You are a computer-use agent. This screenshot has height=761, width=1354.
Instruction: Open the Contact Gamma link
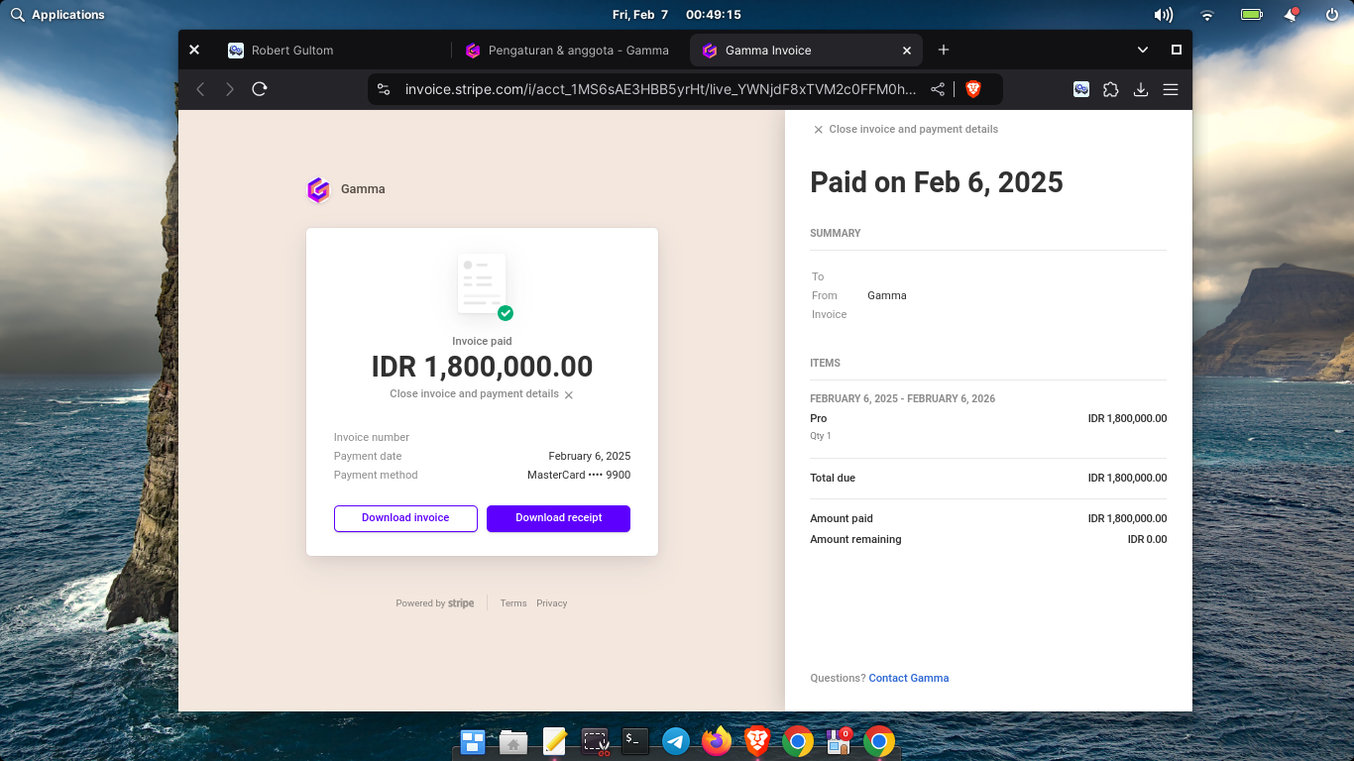pos(908,678)
